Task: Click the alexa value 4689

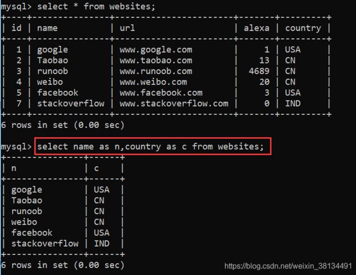Action: [x=259, y=71]
